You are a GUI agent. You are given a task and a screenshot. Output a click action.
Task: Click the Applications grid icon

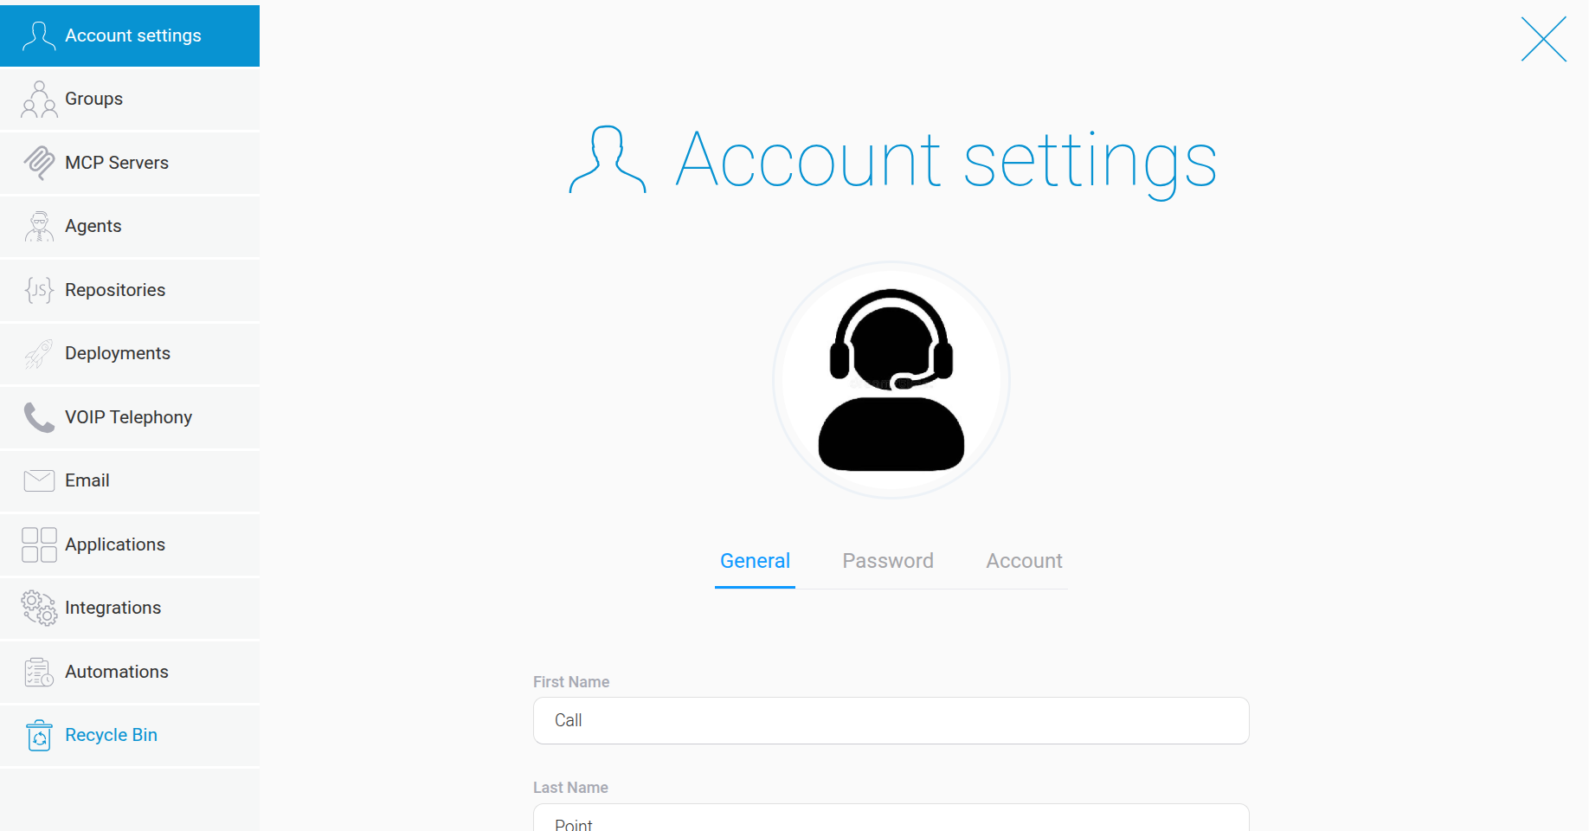click(39, 544)
